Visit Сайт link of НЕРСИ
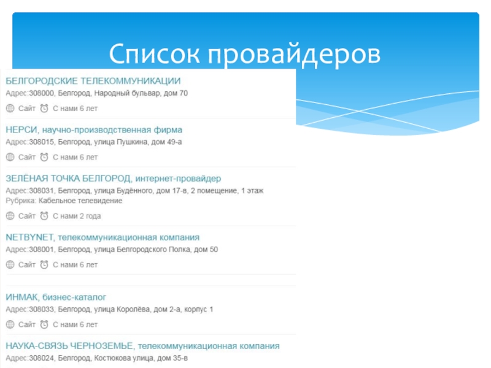491x368 pixels. point(27,158)
